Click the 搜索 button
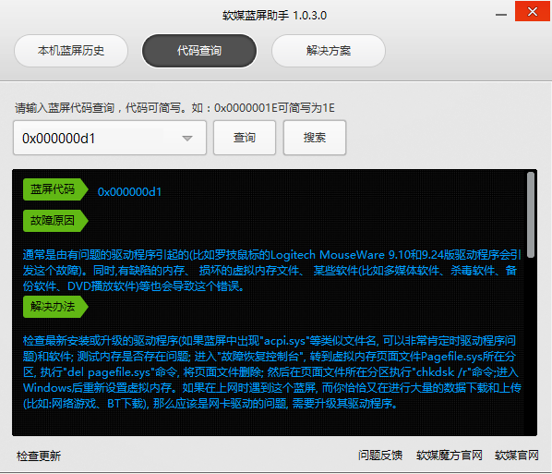This screenshot has width=552, height=474. (x=315, y=138)
